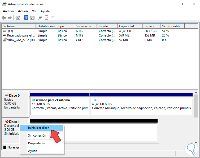Open the Archivo menu
Screen dimensions: 200x158
point(8,11)
